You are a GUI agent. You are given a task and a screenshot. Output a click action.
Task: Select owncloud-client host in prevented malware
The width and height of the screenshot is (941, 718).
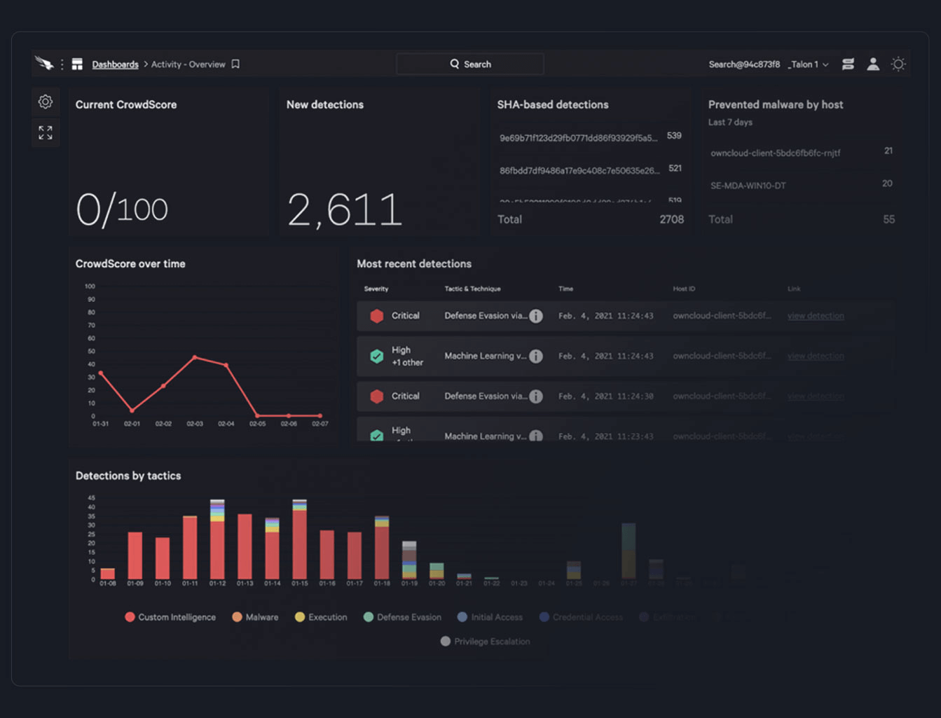[775, 153]
